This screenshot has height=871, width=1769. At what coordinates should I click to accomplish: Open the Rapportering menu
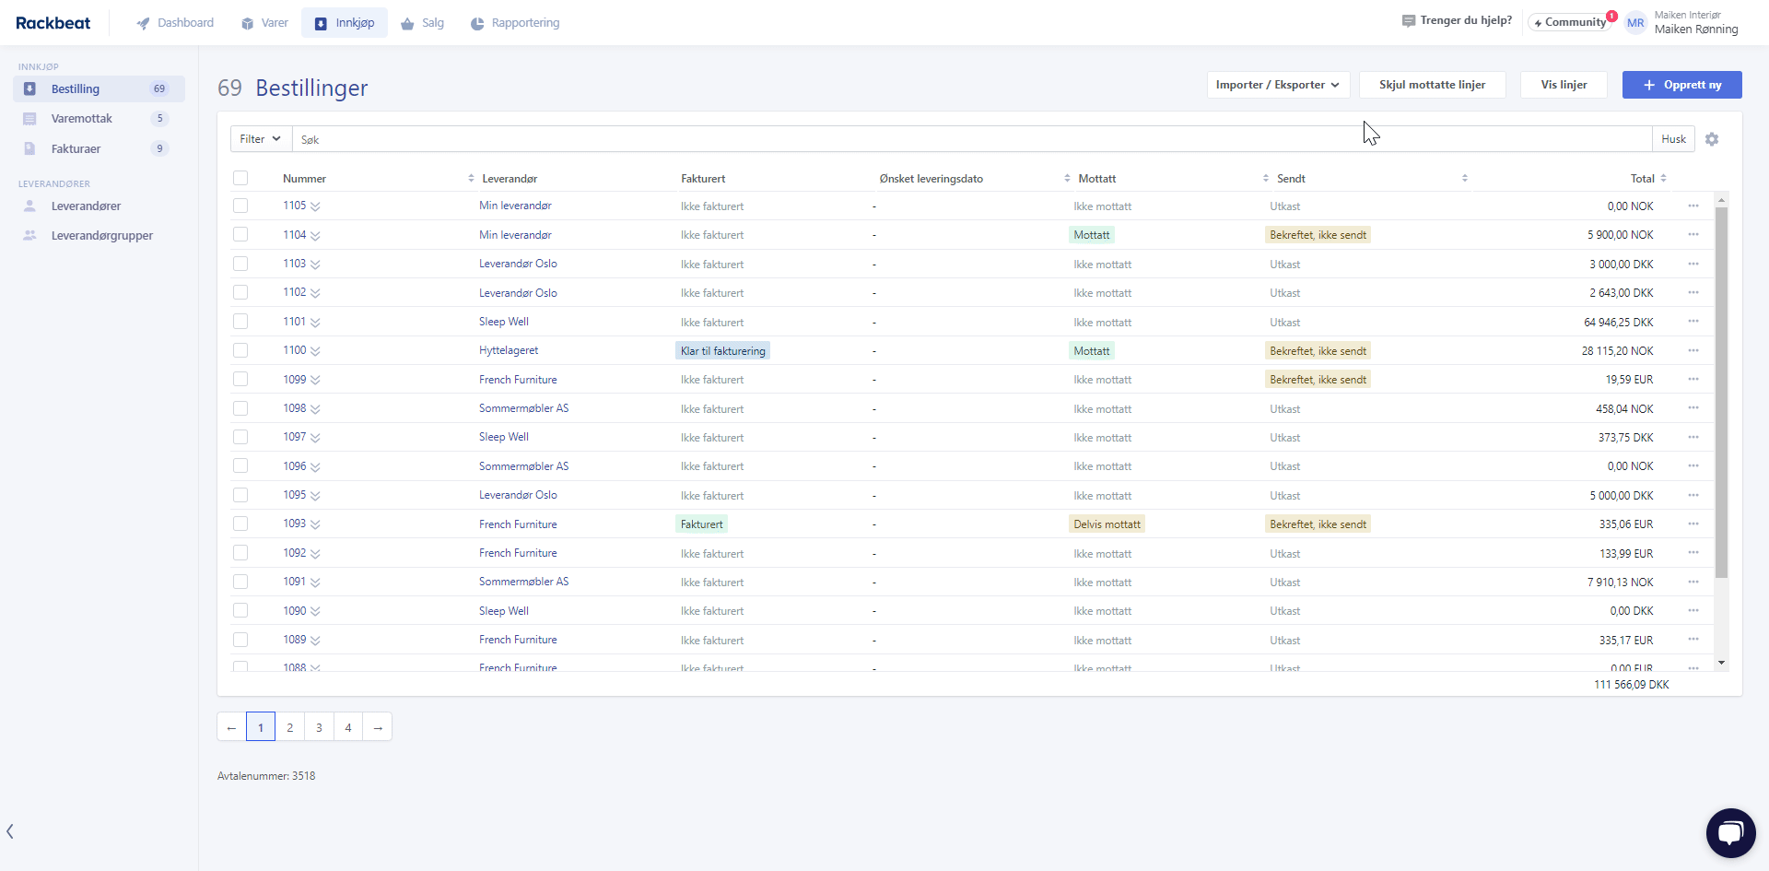tap(515, 23)
